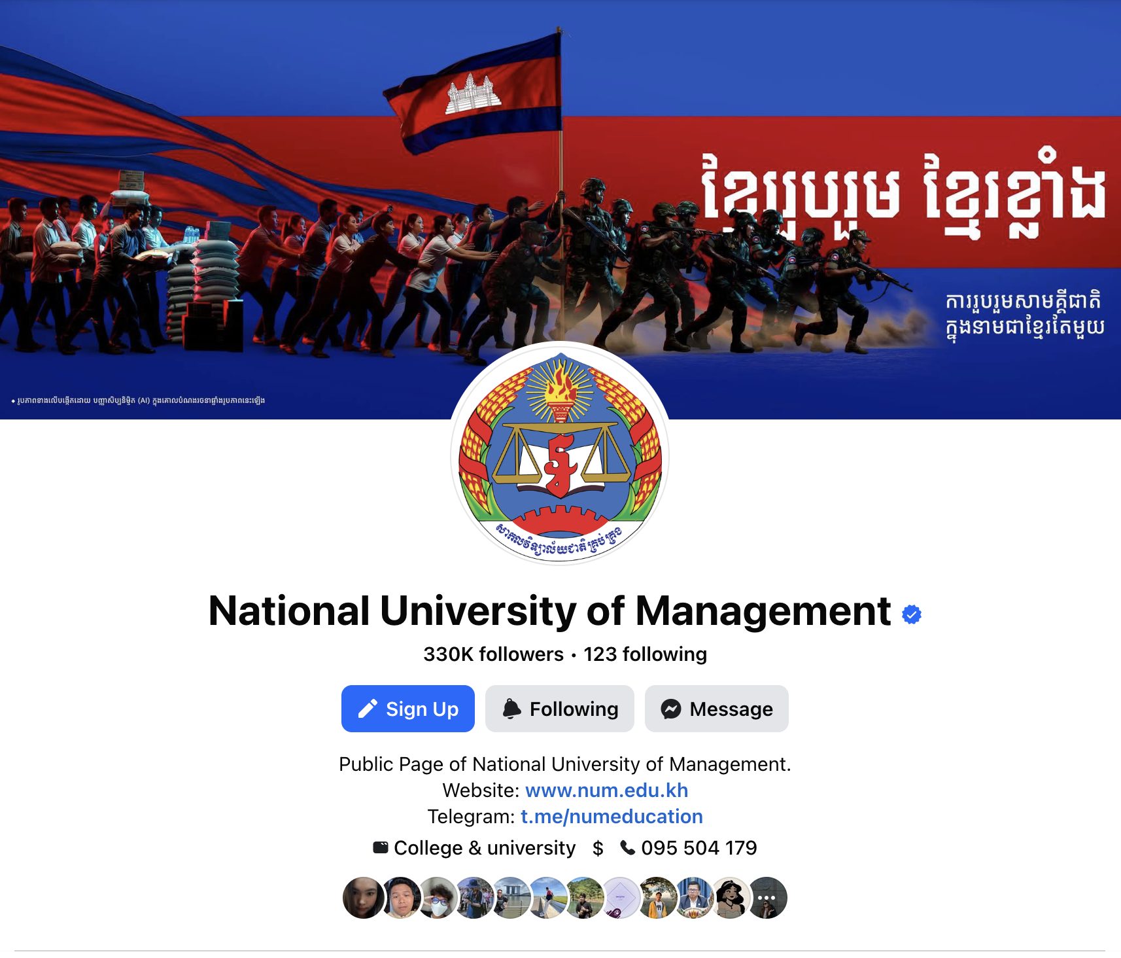Image resolution: width=1121 pixels, height=958 pixels.
Task: Click the blue verified badge beside page name
Action: tap(911, 614)
